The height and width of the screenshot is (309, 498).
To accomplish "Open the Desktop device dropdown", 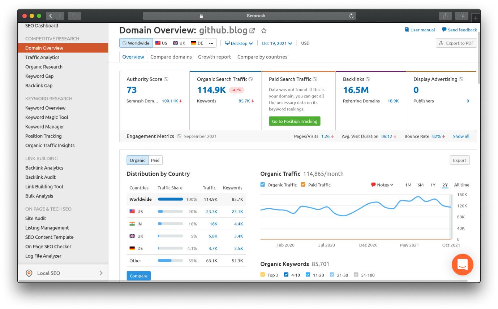I will point(239,43).
